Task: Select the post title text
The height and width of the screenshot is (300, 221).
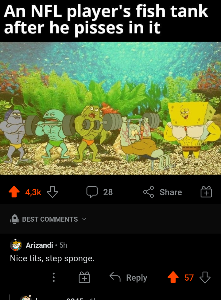Action: (106, 19)
